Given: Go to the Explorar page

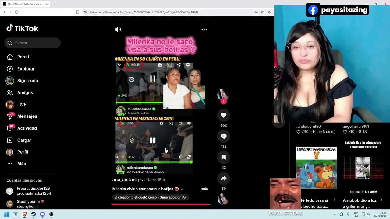Looking at the screenshot, I should (x=20, y=69).
